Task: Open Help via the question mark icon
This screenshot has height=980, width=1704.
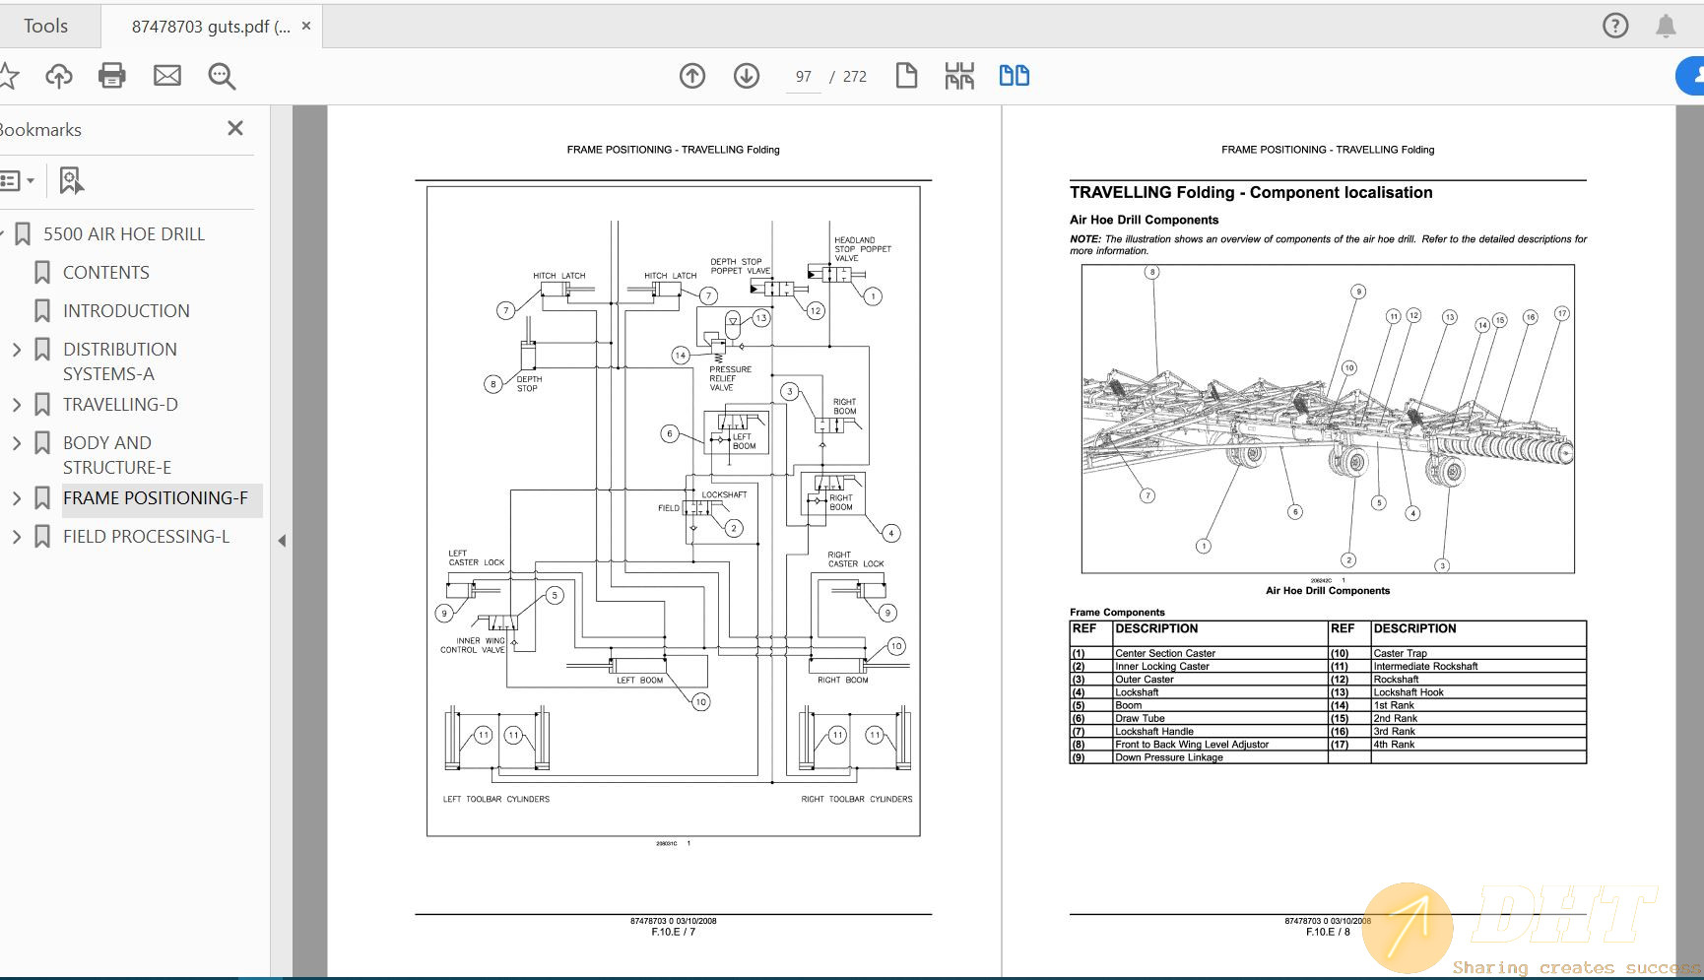Action: (1615, 26)
